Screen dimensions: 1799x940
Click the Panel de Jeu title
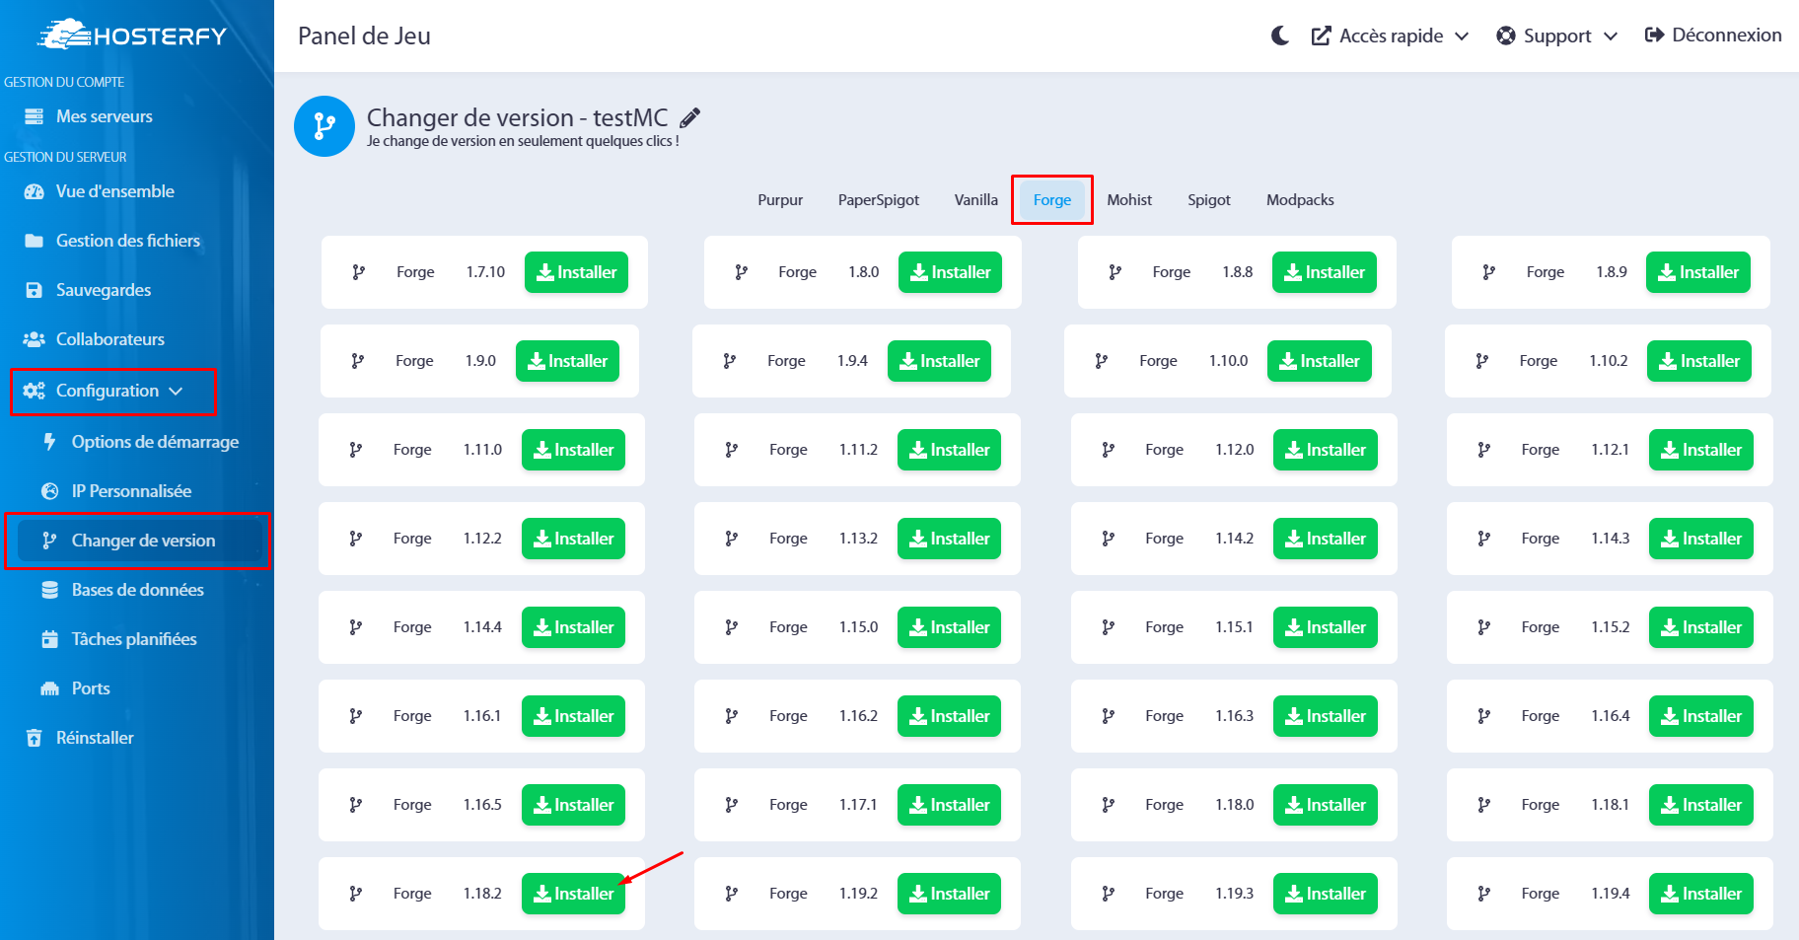(x=364, y=36)
